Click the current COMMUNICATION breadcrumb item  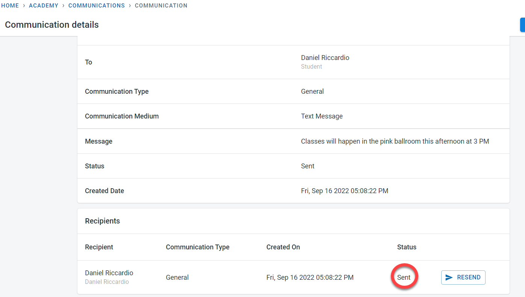tap(161, 6)
